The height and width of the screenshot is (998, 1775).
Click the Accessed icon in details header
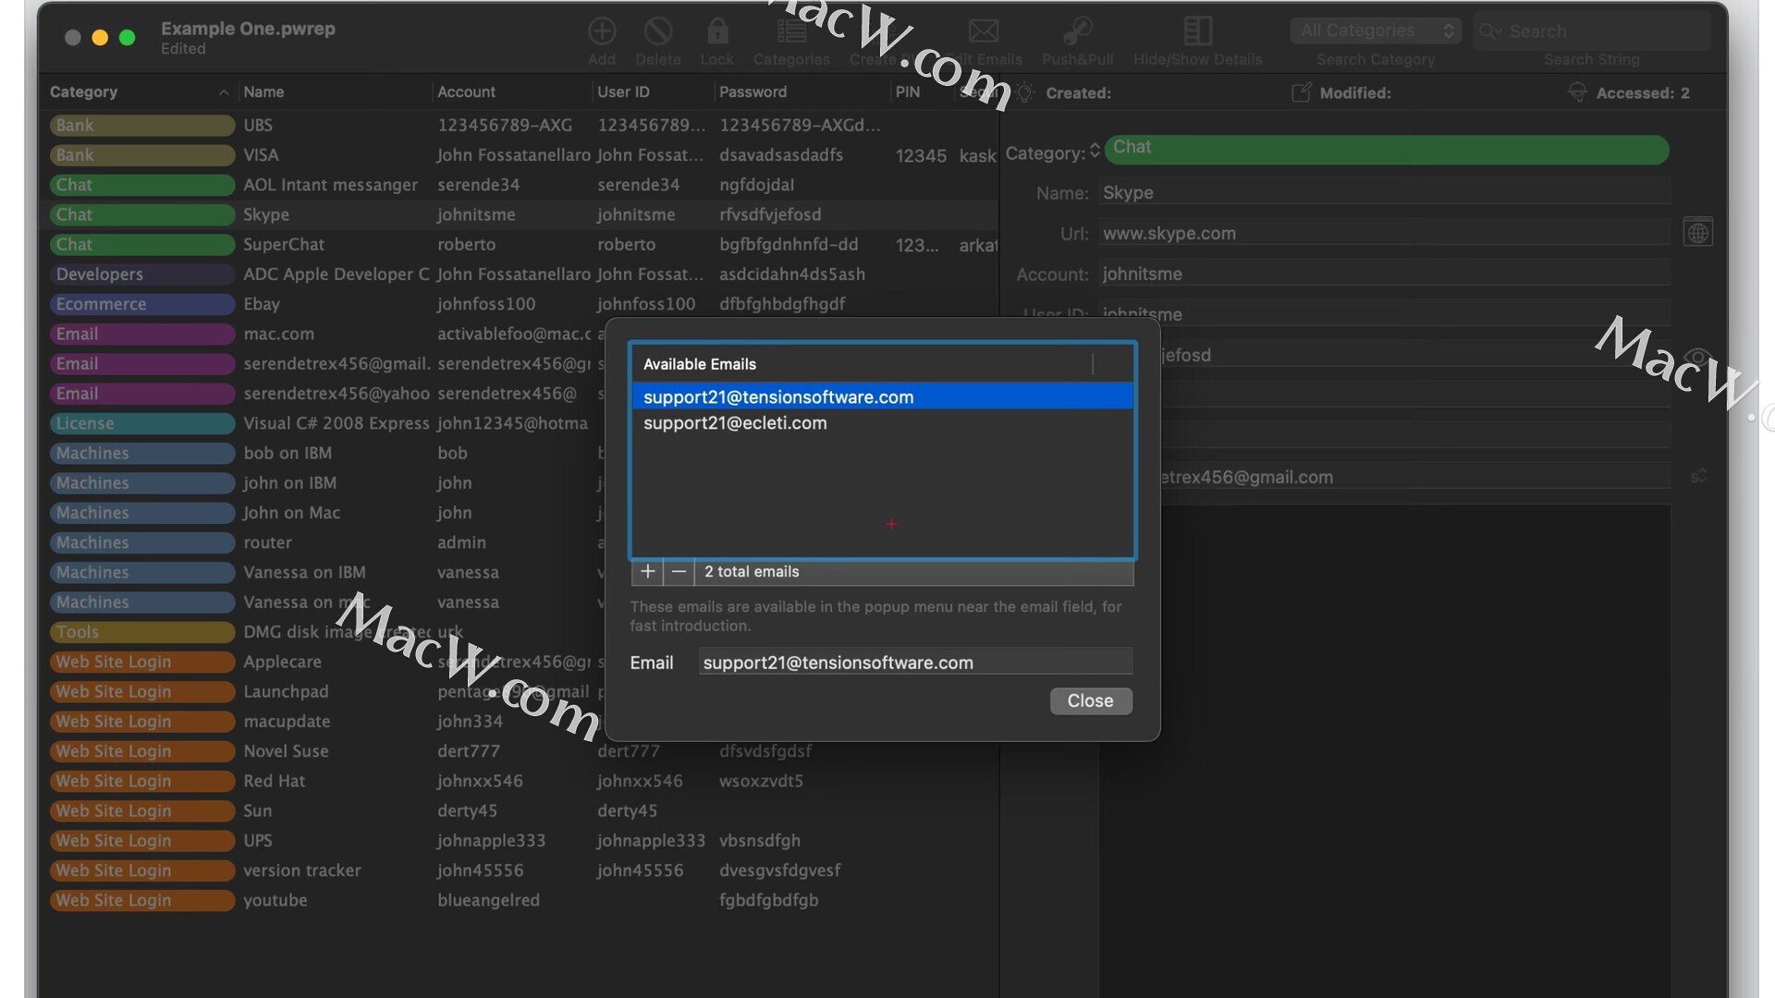pyautogui.click(x=1577, y=92)
